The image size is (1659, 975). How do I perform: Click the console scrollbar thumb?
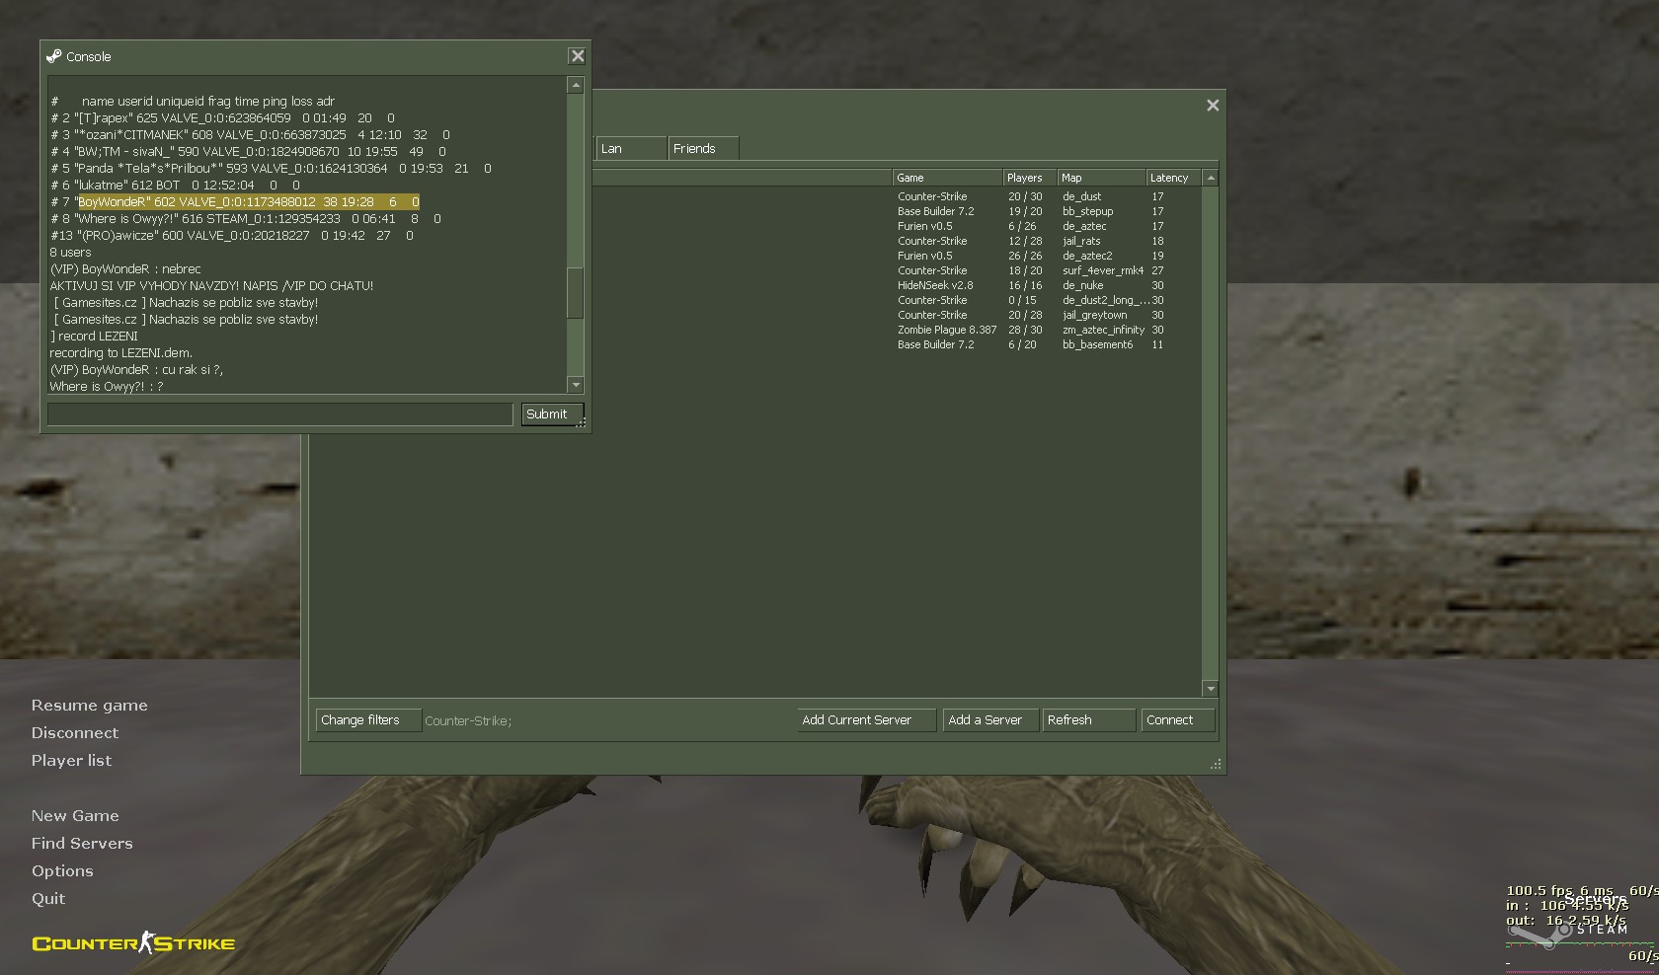tap(576, 292)
